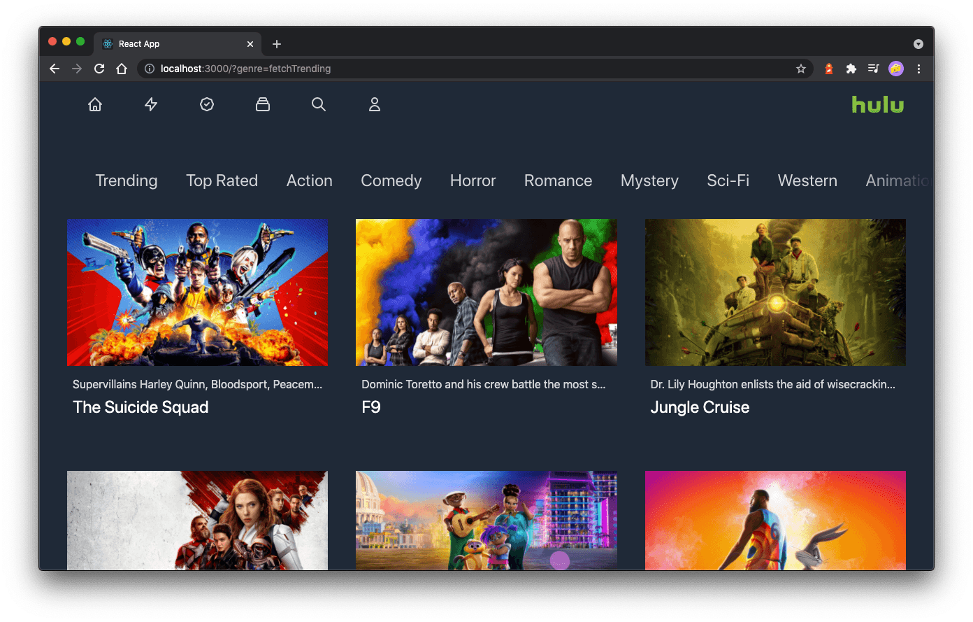Switch to Top Rated genre

[222, 181]
